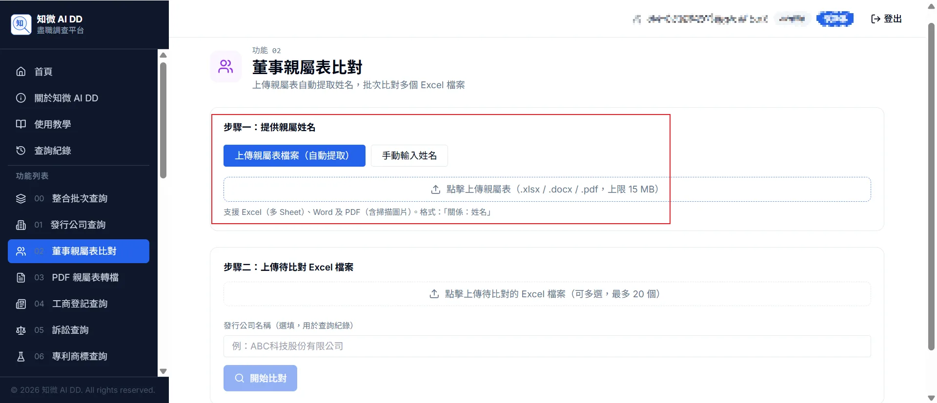
Task: Click the book icon beside 使用教學
Action: click(21, 124)
